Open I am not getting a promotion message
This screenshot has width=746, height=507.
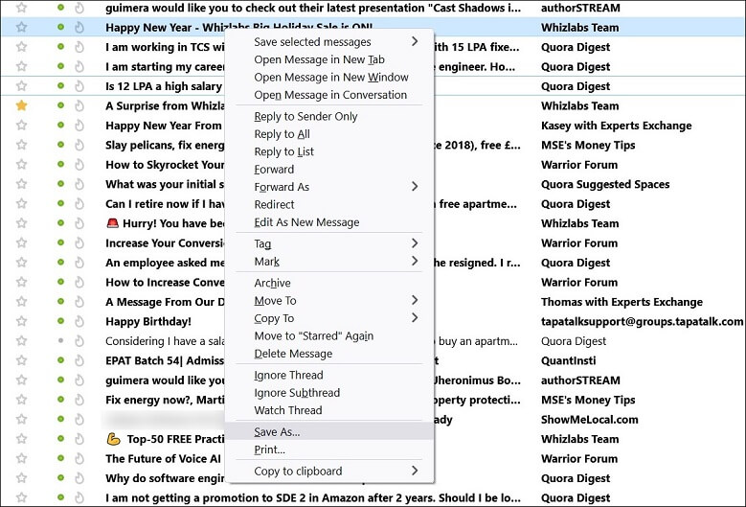(312, 497)
